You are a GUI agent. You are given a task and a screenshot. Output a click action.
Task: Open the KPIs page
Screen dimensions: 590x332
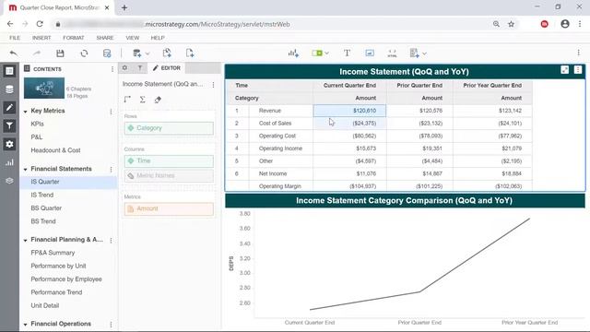click(37, 124)
